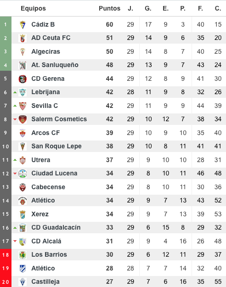Viewport: 226px width, 287px height.
Task: Select the Xerez club badge
Action: [x=23, y=214]
